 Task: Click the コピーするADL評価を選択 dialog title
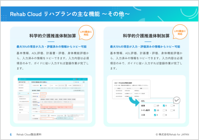coord(123,83)
